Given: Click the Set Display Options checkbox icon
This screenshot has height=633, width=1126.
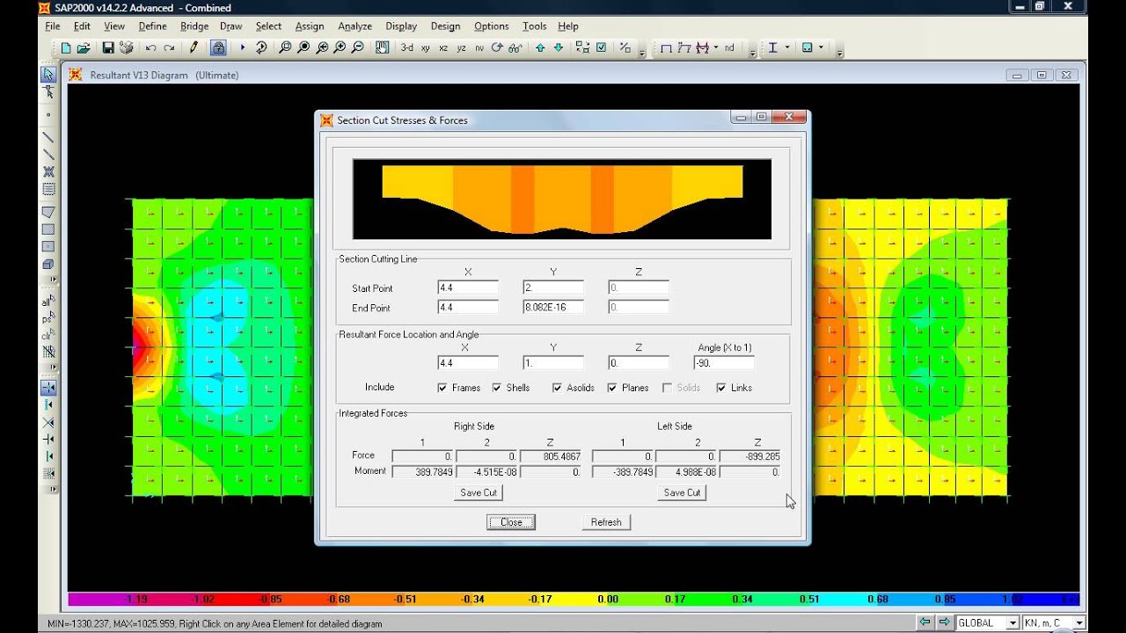Looking at the screenshot, I should 601,47.
